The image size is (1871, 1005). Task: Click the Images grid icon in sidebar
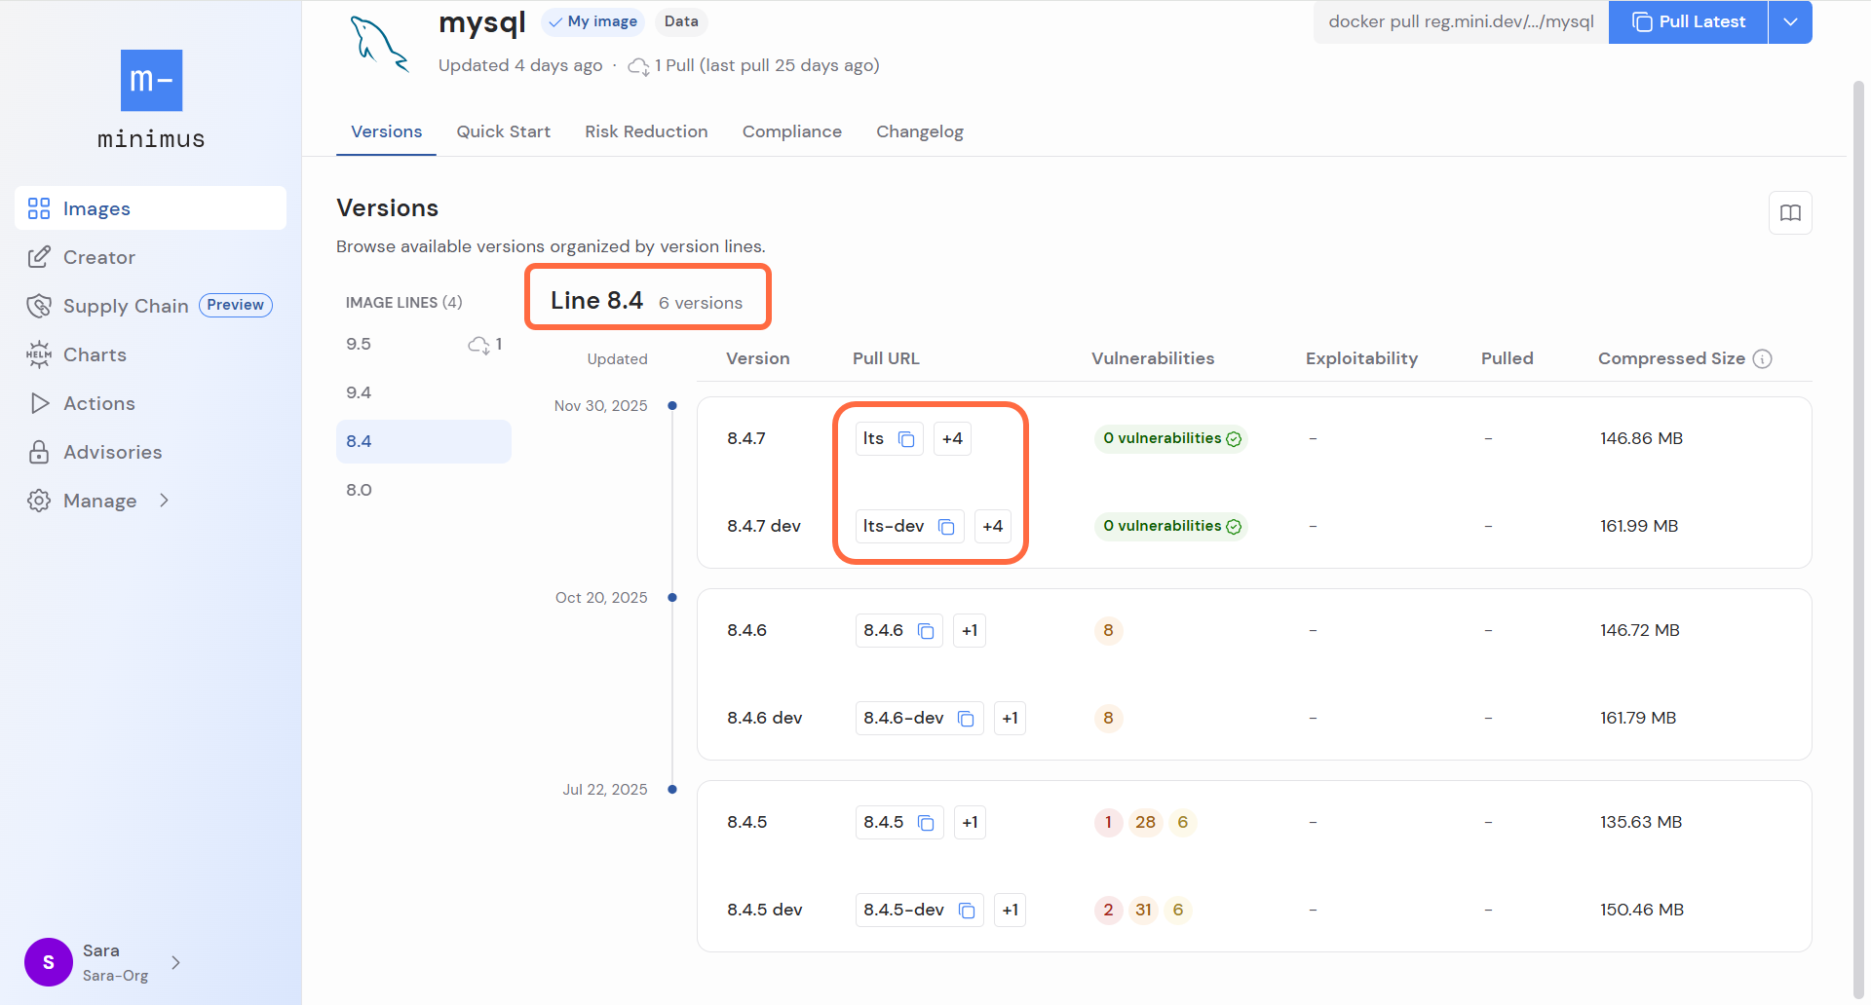pos(39,208)
